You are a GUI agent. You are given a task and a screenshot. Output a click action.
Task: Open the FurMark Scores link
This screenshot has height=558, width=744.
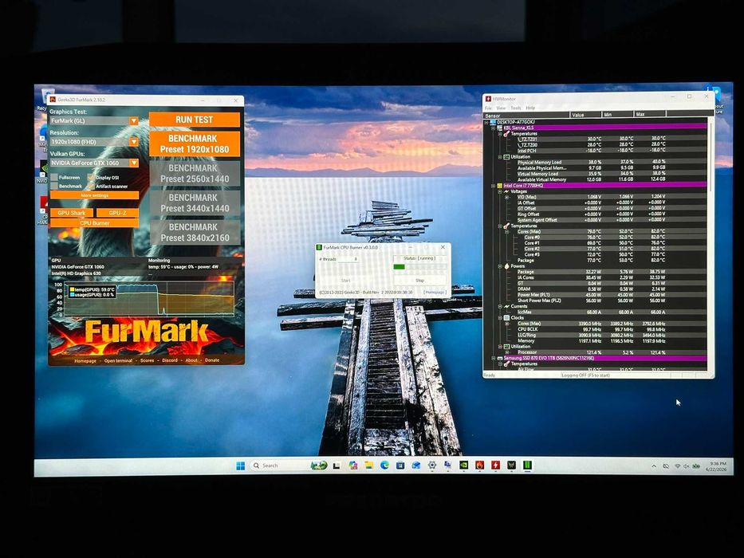147,360
